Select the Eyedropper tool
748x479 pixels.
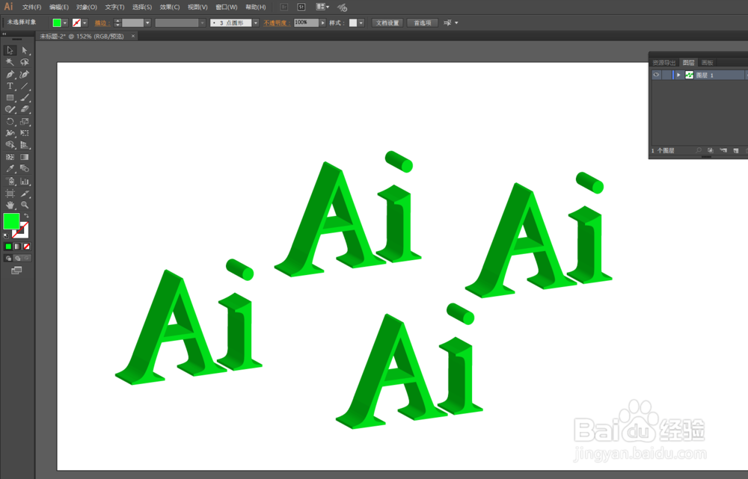point(10,169)
